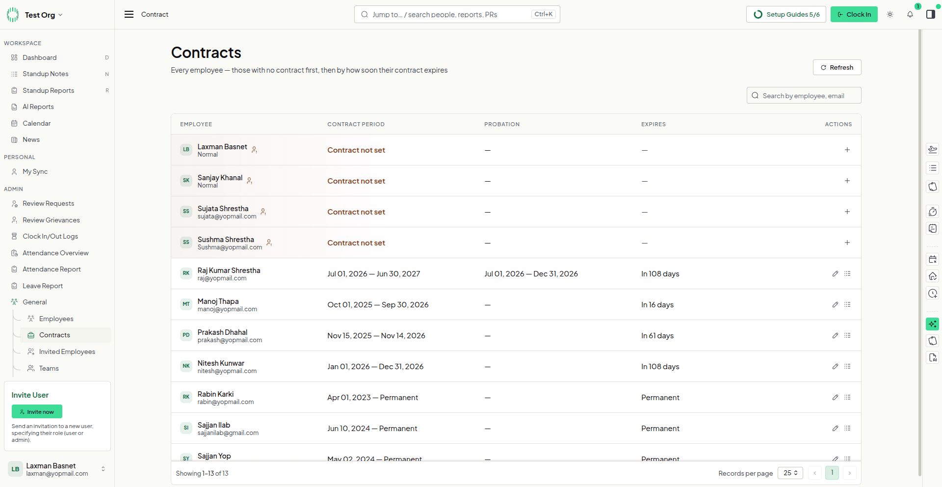Click the Refresh button
Viewport: 942px width, 487px height.
pos(837,67)
